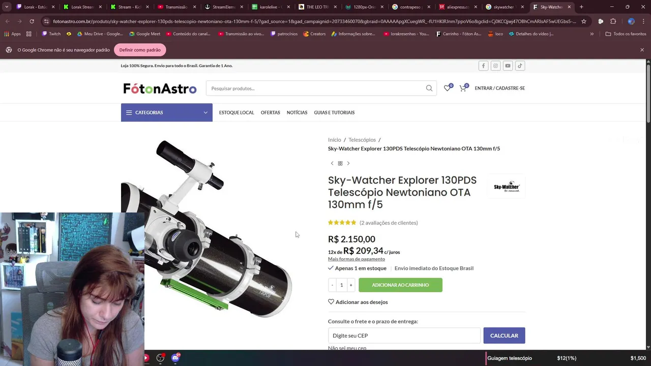Click the quantity number field
This screenshot has height=366, width=651.
[x=341, y=285]
